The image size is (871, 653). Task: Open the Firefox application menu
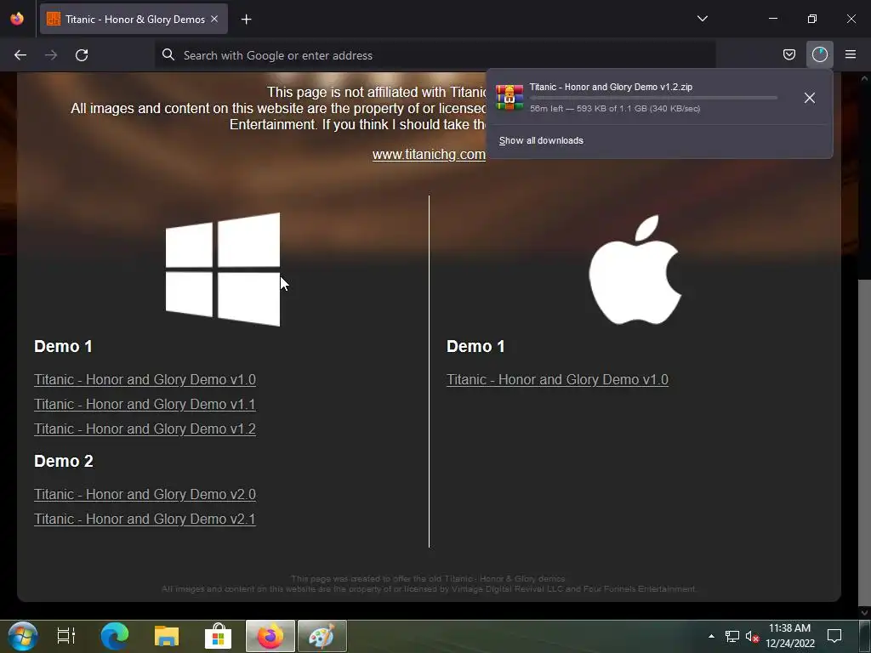pyautogui.click(x=850, y=54)
